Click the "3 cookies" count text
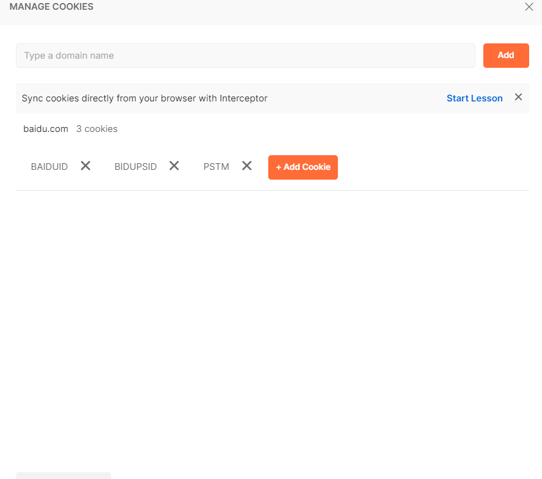 tap(97, 129)
